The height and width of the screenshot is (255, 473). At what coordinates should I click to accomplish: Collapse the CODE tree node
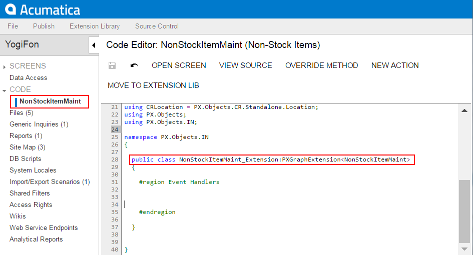point(4,90)
